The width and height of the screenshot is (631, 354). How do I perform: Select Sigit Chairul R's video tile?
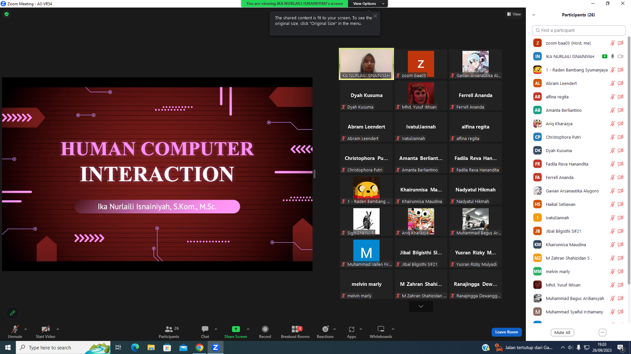(x=366, y=221)
